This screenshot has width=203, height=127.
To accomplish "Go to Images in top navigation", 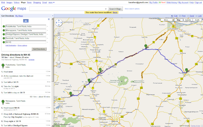I will pyautogui.click(x=9, y=3).
